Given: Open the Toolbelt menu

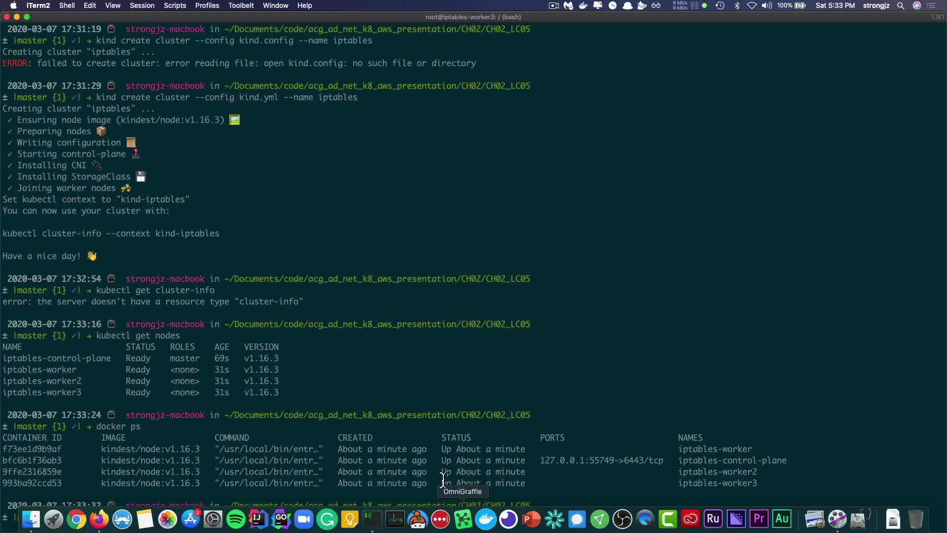Looking at the screenshot, I should pos(241,5).
